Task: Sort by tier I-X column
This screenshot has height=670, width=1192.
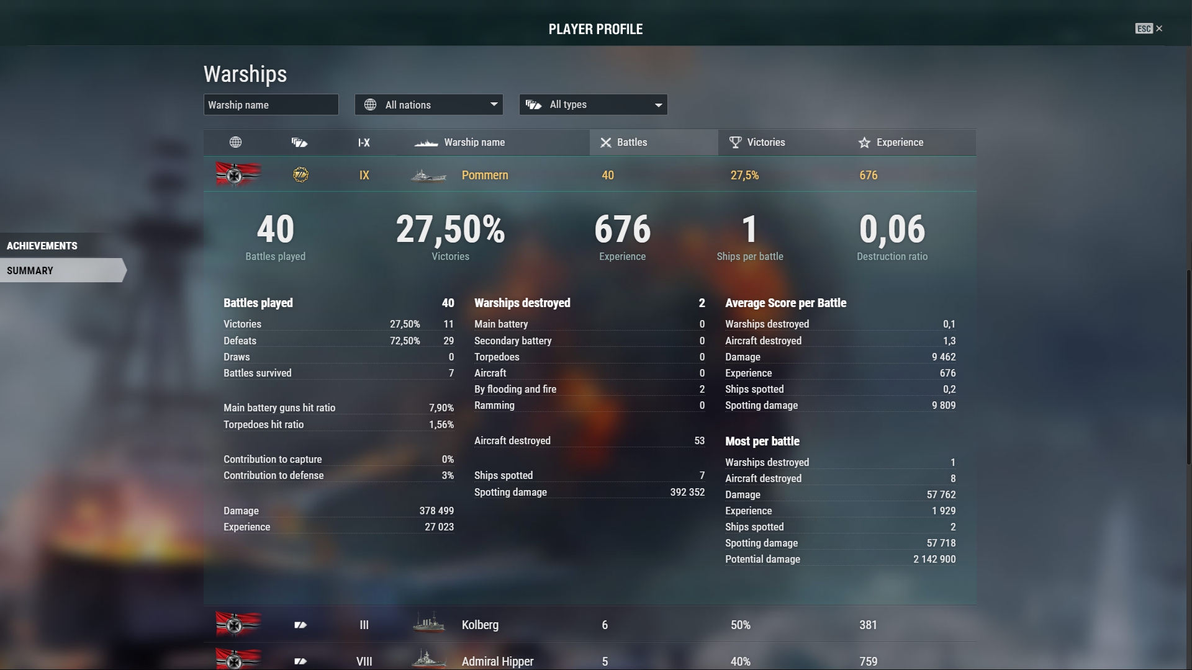Action: pos(364,143)
